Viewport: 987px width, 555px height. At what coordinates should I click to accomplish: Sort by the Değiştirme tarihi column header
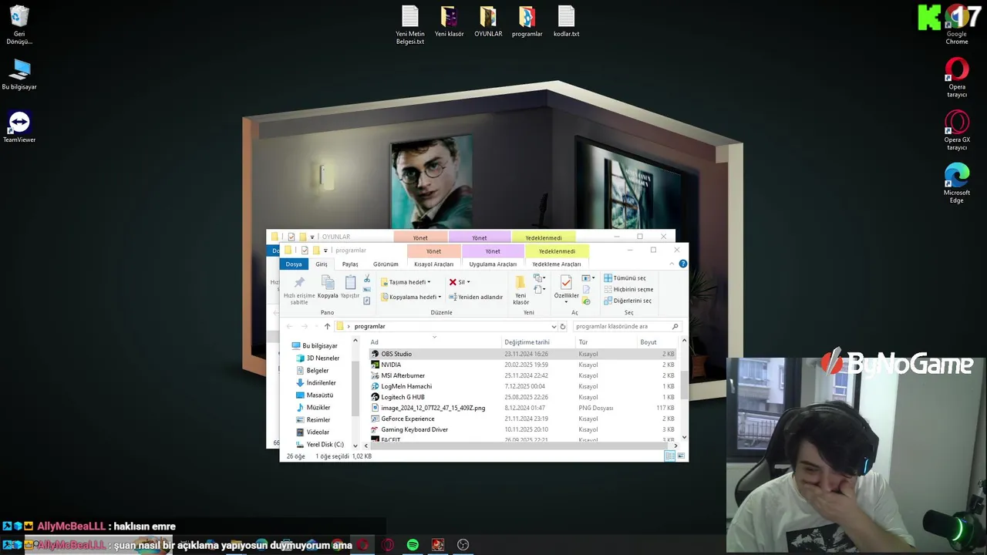click(537, 342)
